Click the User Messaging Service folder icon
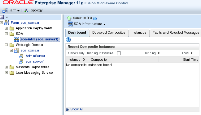The height and width of the screenshot is (115, 201). (x=12, y=73)
